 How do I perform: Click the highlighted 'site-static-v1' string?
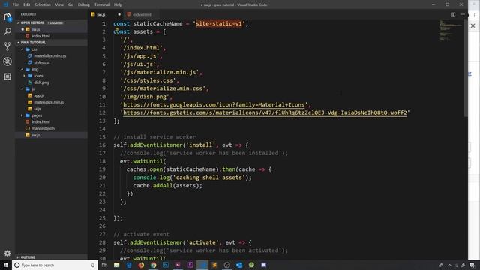219,23
